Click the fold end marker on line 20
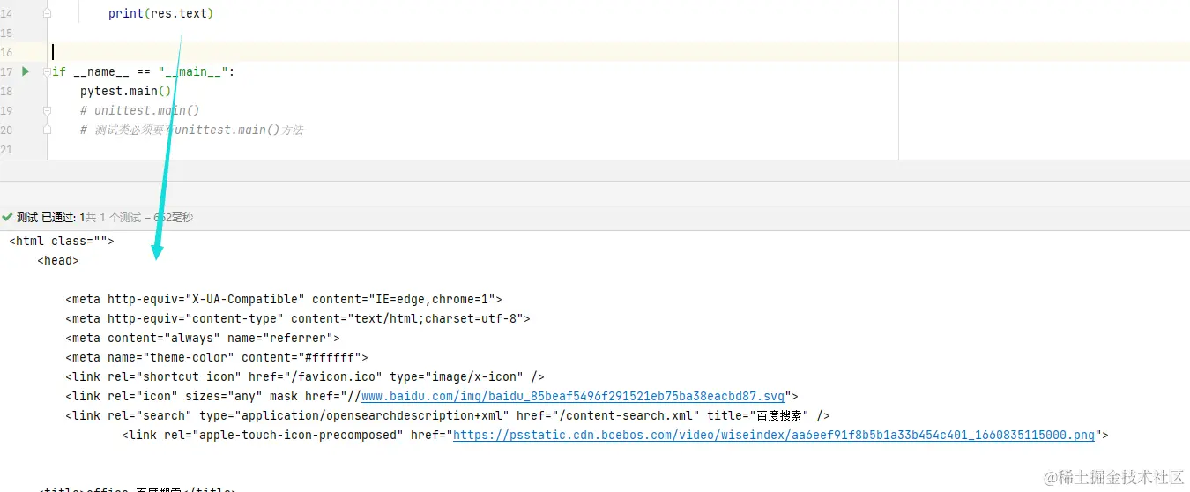The height and width of the screenshot is (492, 1190). 47,130
